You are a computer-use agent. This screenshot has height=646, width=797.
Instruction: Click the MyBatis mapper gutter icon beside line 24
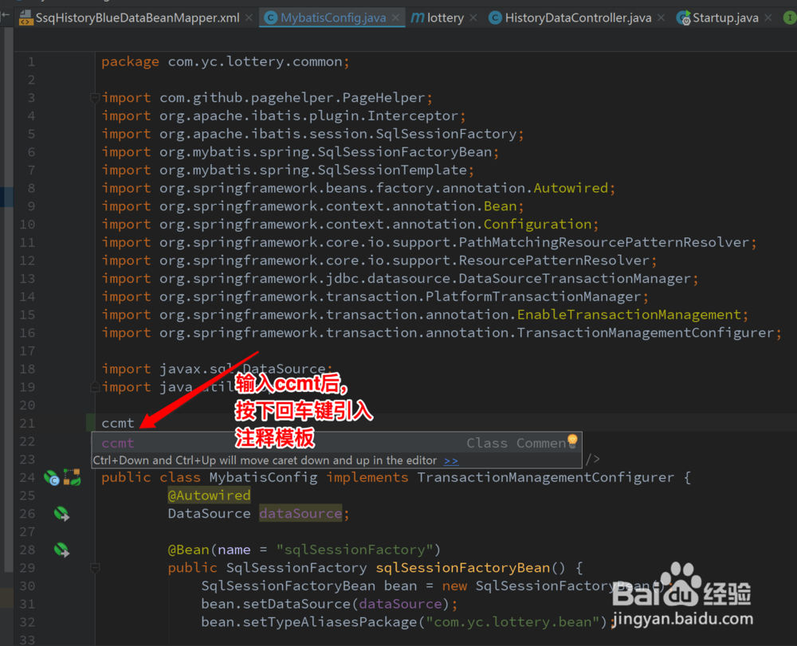click(x=72, y=477)
